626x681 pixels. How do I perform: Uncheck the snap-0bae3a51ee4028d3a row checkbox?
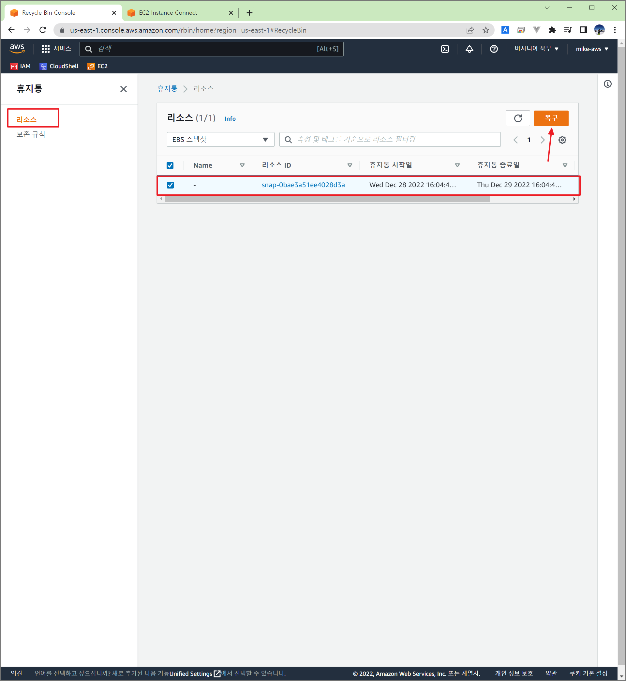[x=170, y=185]
